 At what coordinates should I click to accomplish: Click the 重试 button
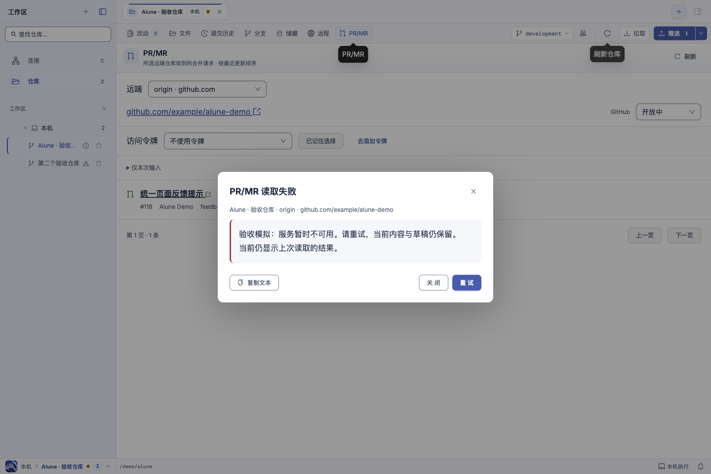click(x=467, y=283)
